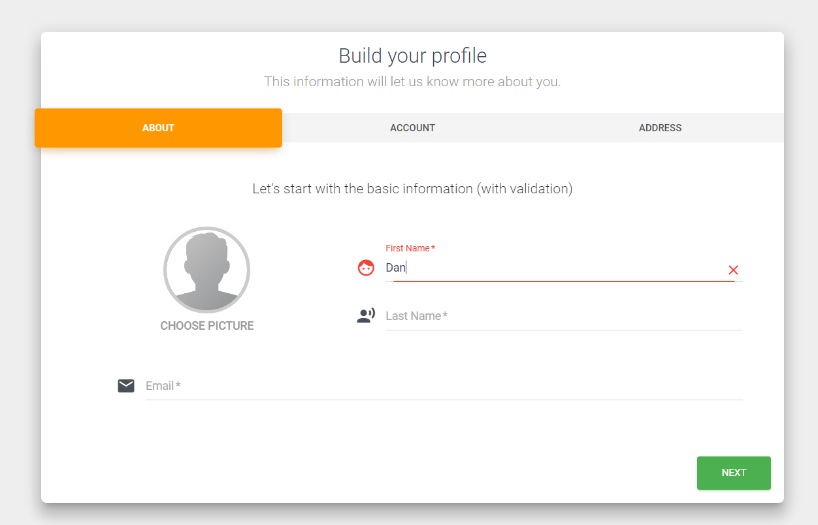Image resolution: width=818 pixels, height=525 pixels.
Task: Click the red underline beneath First Name
Action: [564, 281]
